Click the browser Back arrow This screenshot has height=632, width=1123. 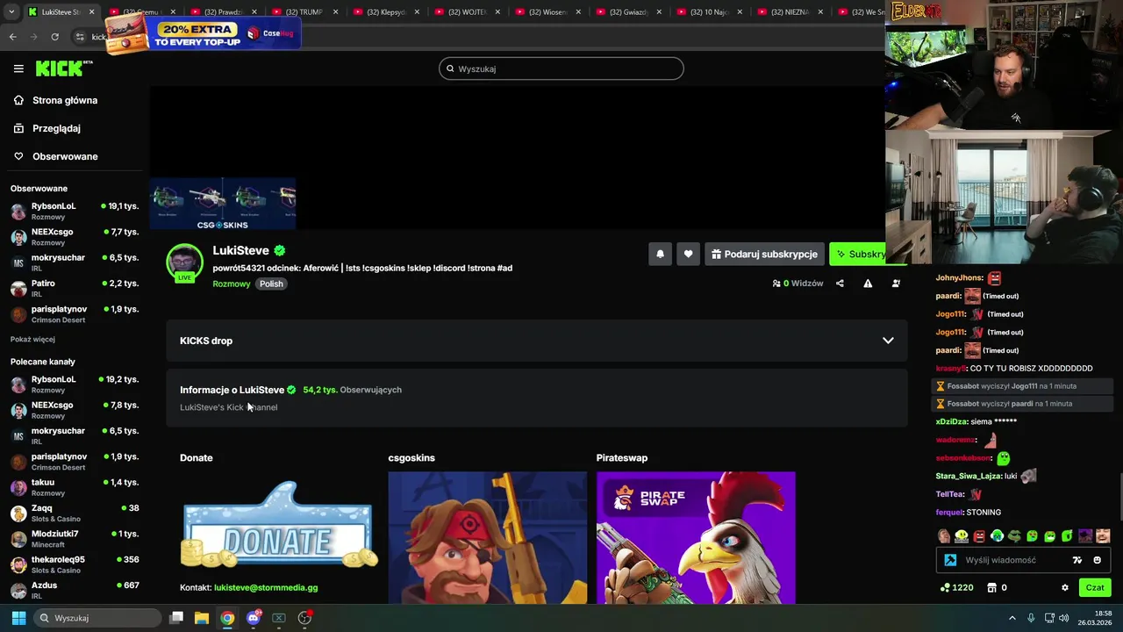(x=13, y=37)
